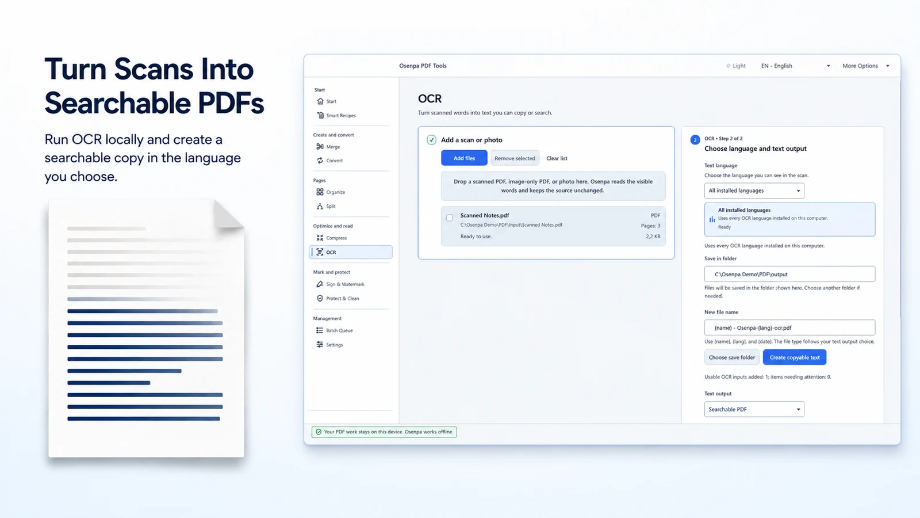This screenshot has width=920, height=518.
Task: Click the drop zone for scanned PDFs
Action: (553, 186)
